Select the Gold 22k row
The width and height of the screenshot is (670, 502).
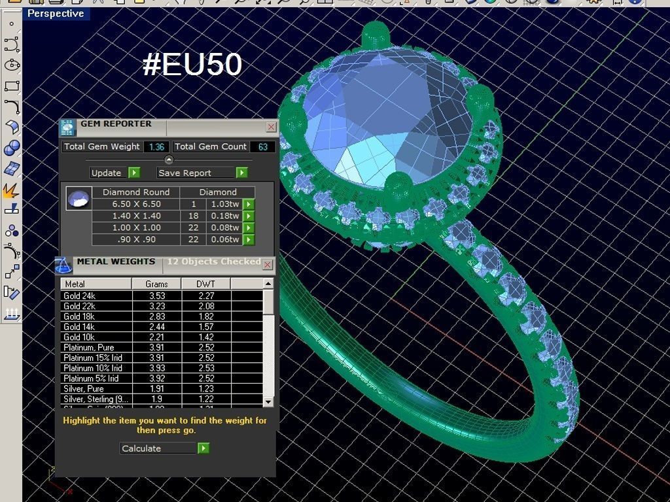162,306
